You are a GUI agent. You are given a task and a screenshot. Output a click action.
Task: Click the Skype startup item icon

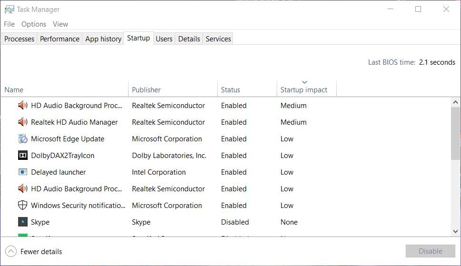(22, 222)
